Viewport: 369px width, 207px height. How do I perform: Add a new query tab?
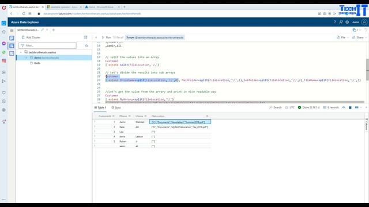point(54,30)
